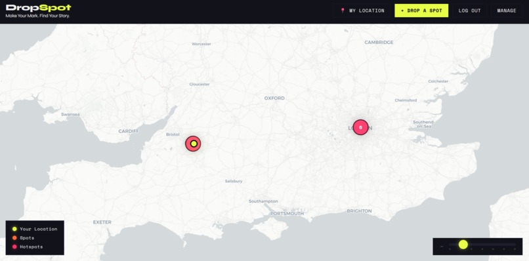Screen dimensions: 529x261
Task: Click the orange Spots legend dot
Action: pos(14,238)
